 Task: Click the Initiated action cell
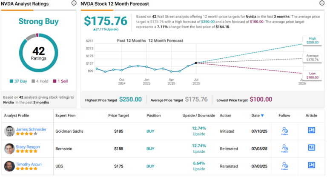click(x=227, y=131)
